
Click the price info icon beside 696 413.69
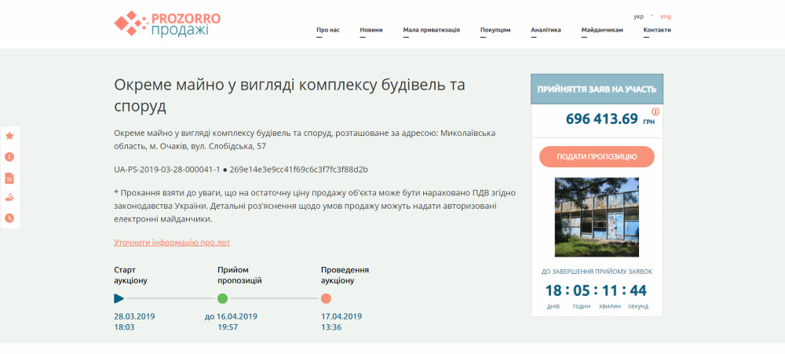coord(655,112)
